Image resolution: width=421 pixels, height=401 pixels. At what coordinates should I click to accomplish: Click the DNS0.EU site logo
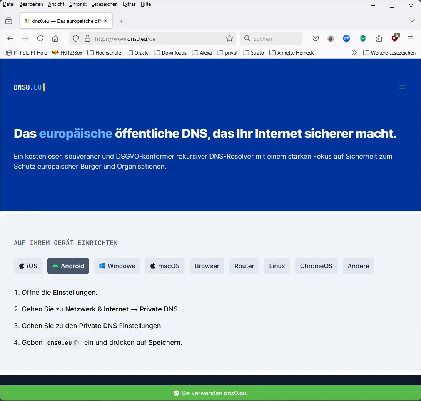(x=29, y=87)
